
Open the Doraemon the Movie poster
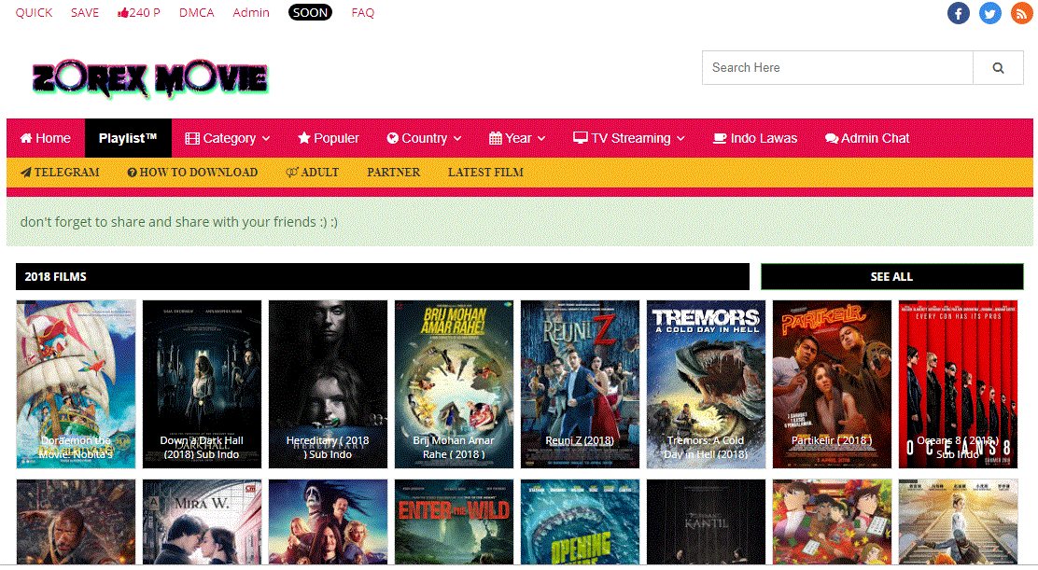[x=77, y=384]
